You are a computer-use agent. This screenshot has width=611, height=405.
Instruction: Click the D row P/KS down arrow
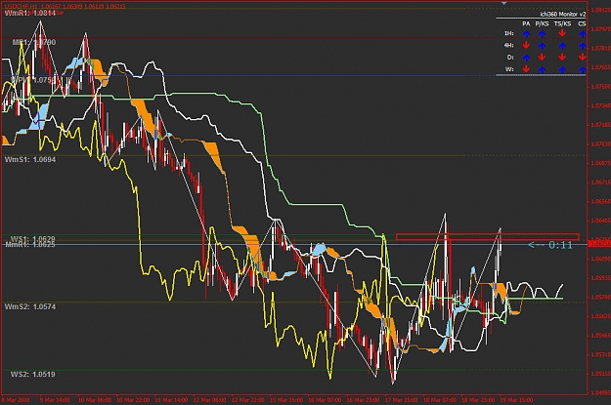(x=542, y=58)
